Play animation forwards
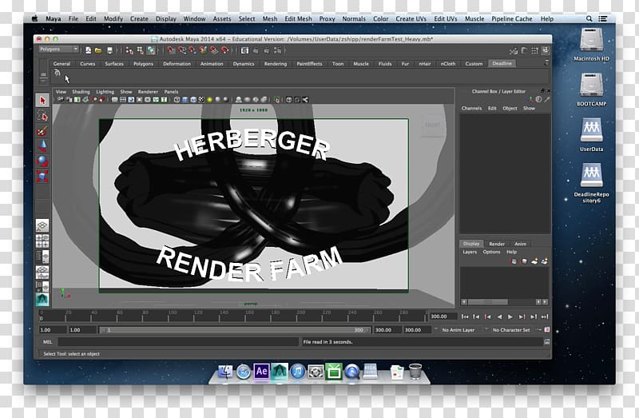 pos(510,316)
